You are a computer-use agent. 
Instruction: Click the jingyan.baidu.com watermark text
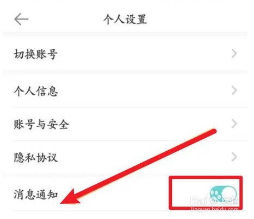(214, 209)
